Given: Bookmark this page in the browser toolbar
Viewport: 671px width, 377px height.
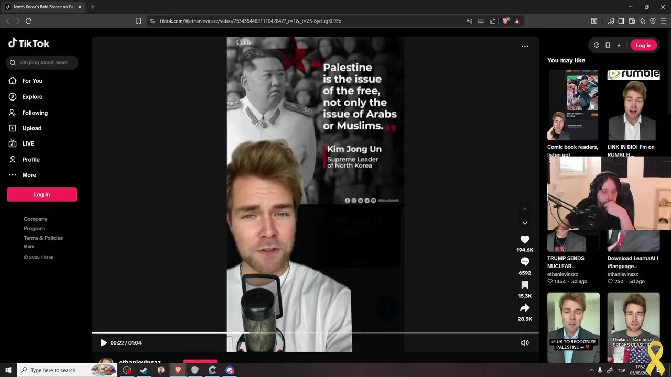Looking at the screenshot, I should pyautogui.click(x=138, y=21).
